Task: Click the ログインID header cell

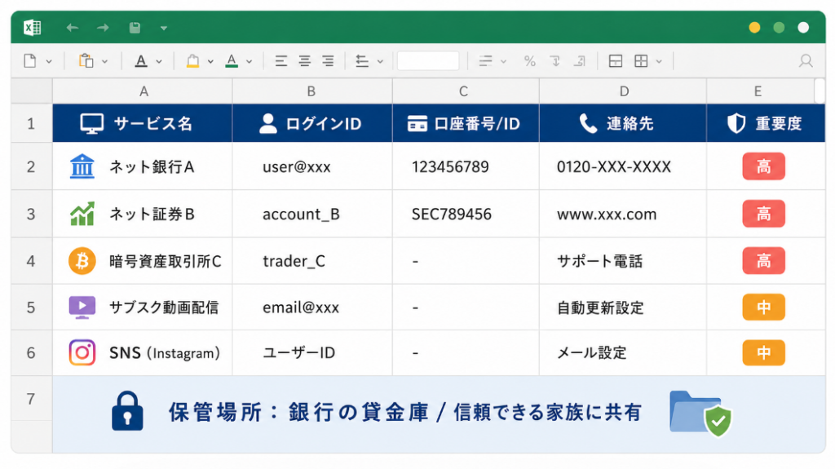Action: (312, 123)
